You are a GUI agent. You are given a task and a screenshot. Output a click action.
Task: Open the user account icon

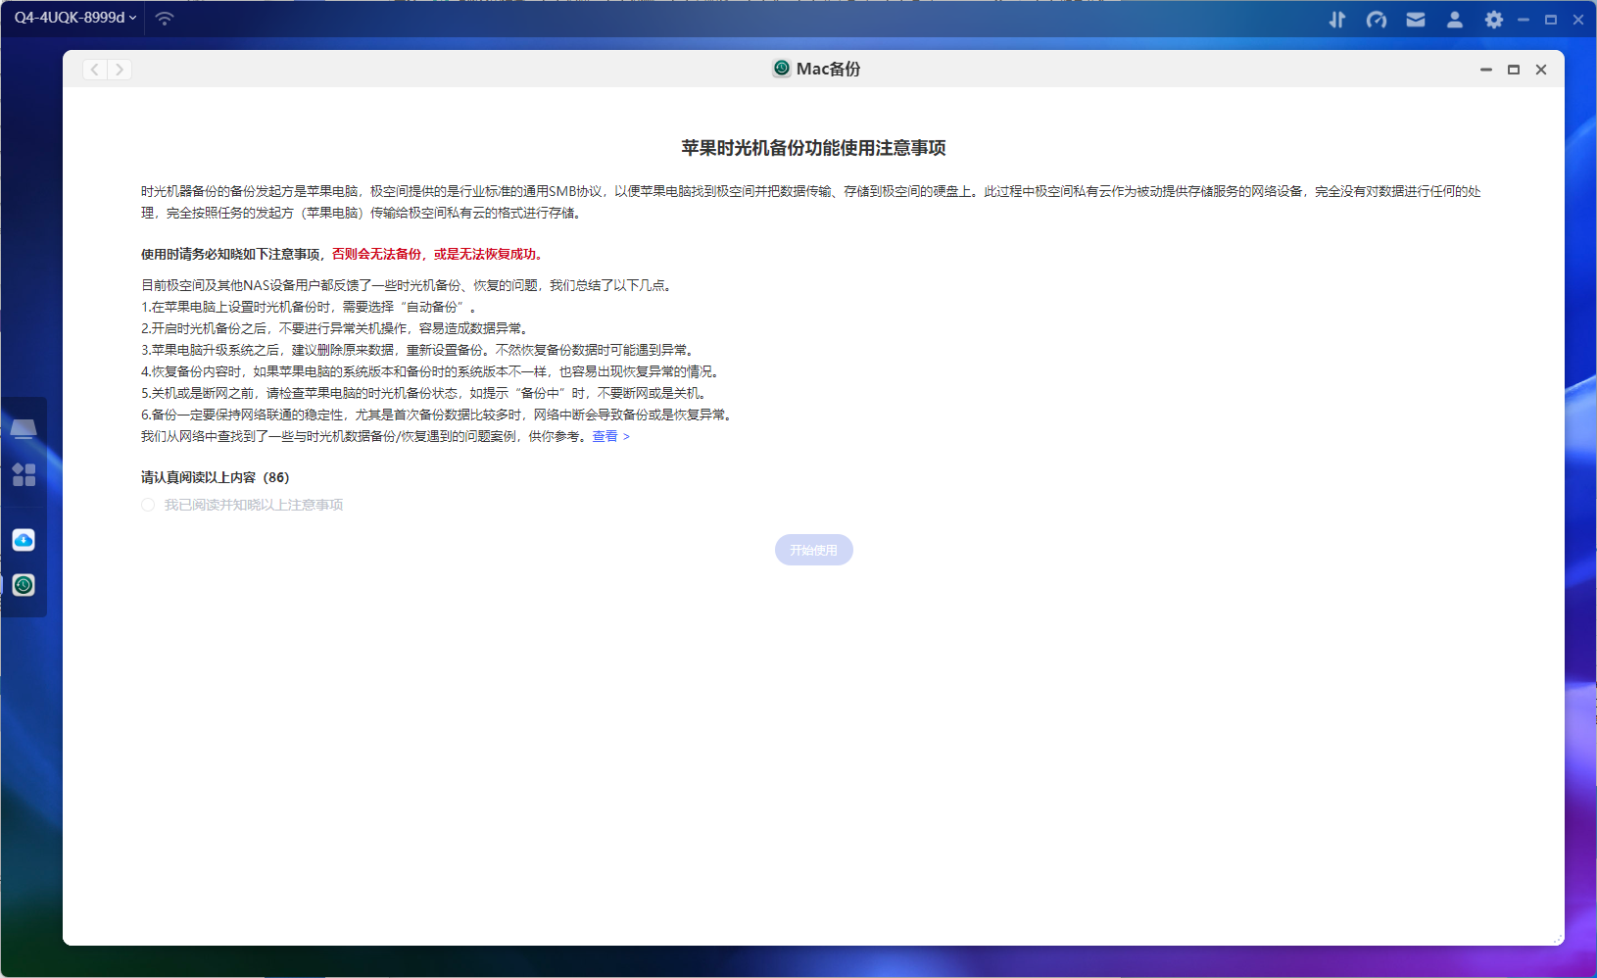click(x=1455, y=20)
